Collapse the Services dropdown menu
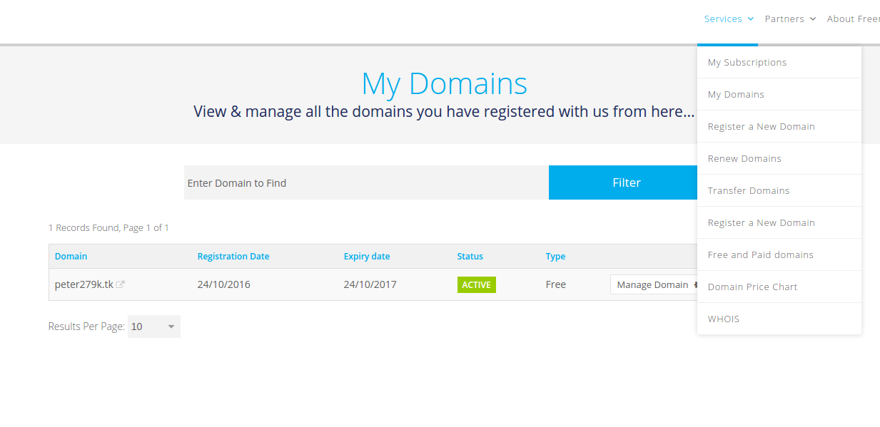880x427 pixels. pos(723,19)
